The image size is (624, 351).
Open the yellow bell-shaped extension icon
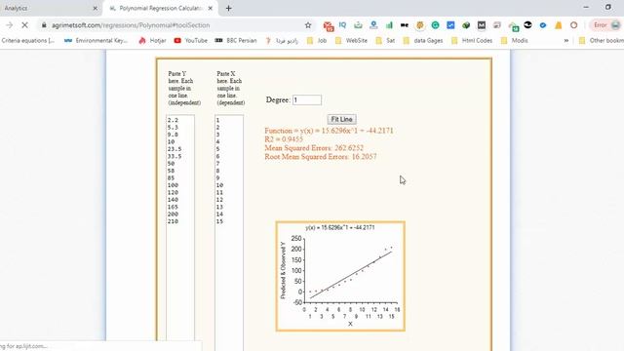pyautogui.click(x=559, y=25)
